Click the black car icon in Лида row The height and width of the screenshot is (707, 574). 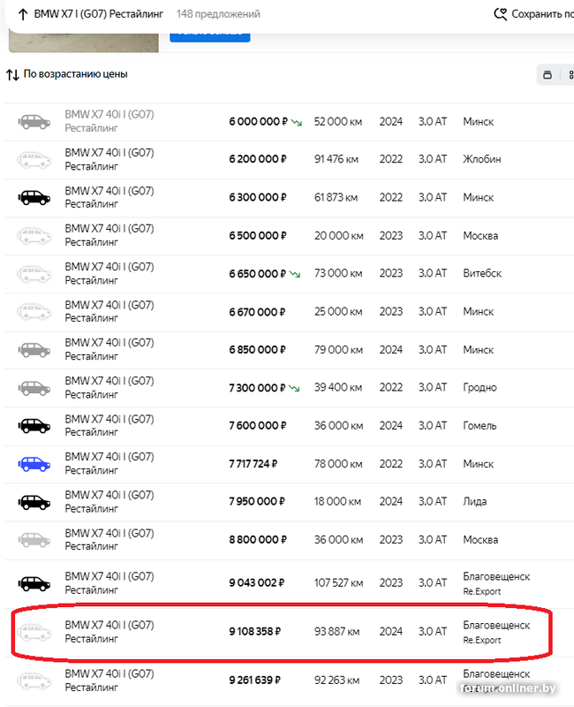[x=34, y=502]
